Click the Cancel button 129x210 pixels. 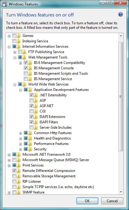coord(112,201)
